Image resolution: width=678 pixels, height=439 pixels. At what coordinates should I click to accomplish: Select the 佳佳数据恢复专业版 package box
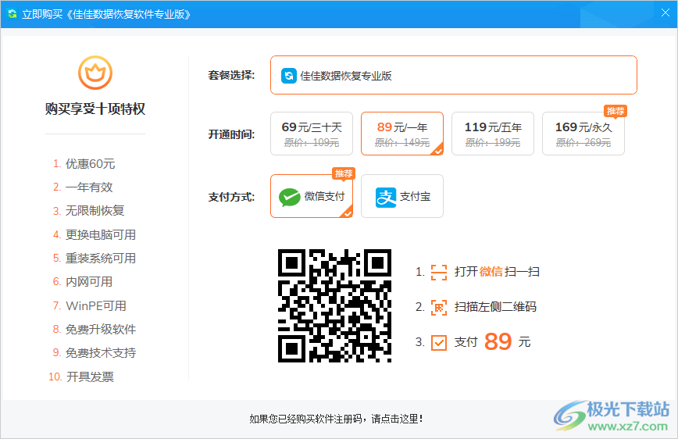tap(454, 75)
